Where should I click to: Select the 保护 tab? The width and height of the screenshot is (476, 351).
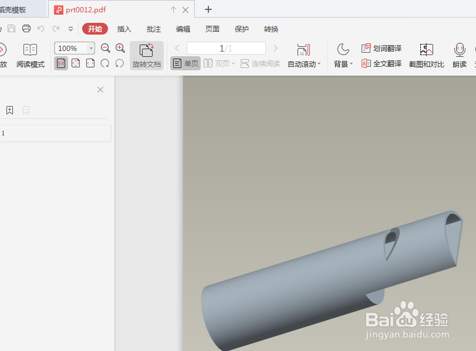tap(242, 29)
